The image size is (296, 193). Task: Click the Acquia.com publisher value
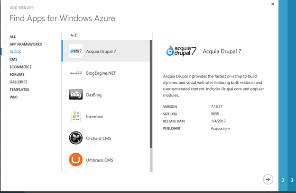[220, 128]
